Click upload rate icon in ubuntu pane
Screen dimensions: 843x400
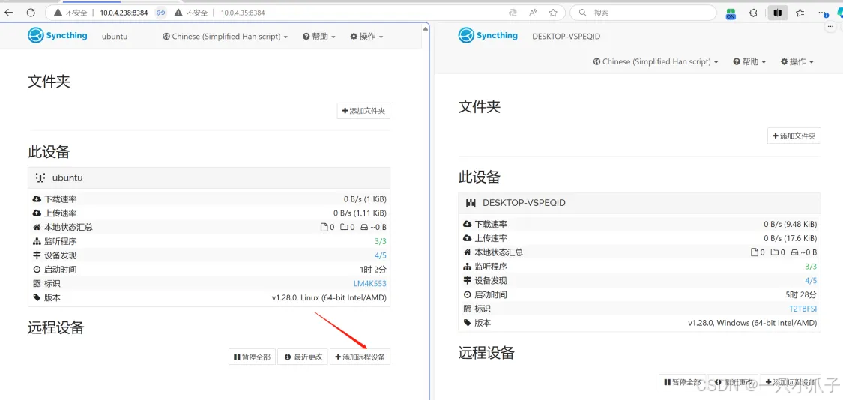(37, 213)
